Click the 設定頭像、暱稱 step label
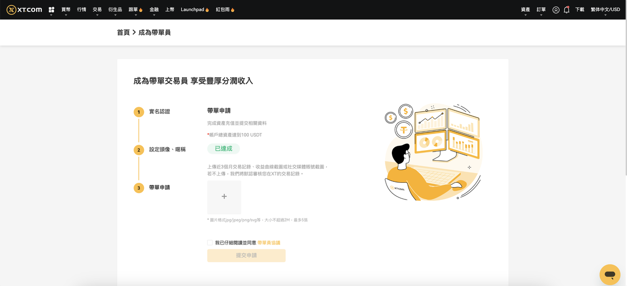The width and height of the screenshot is (627, 286). coord(168,150)
